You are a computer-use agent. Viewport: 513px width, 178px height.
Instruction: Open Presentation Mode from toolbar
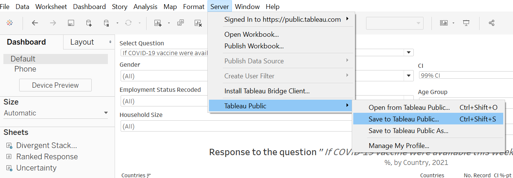click(x=466, y=23)
